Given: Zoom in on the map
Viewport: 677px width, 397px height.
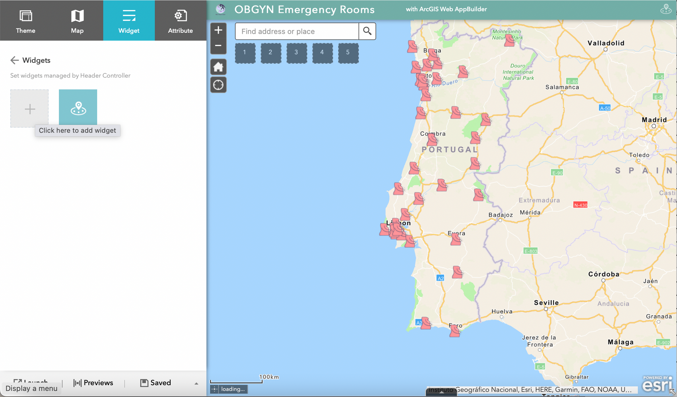Looking at the screenshot, I should [218, 30].
